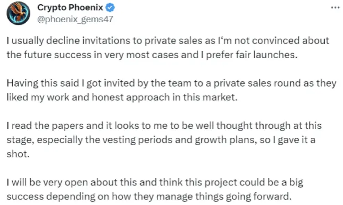Click the line starting "I will be very open"

155,183
